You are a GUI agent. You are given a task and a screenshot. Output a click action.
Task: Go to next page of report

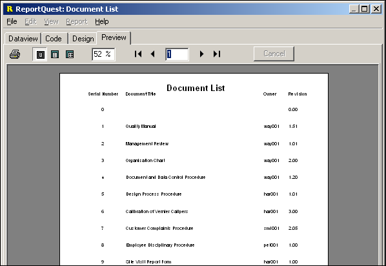(x=201, y=54)
